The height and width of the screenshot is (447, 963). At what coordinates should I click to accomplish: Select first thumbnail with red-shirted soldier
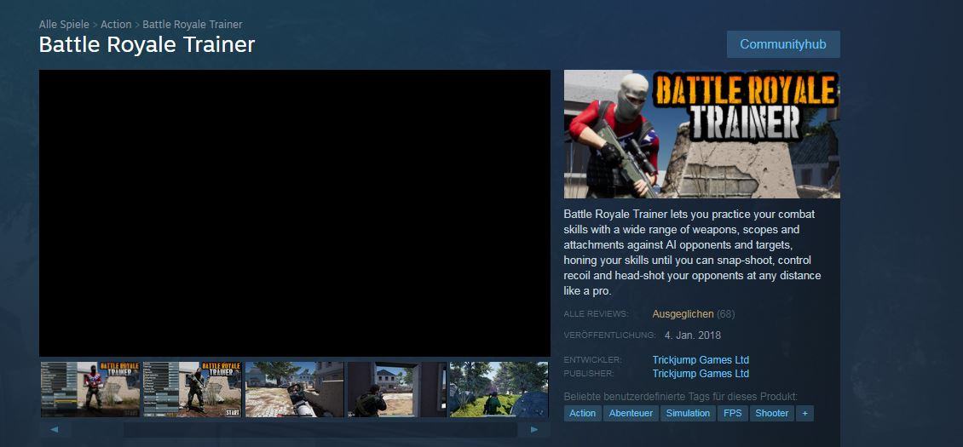[90, 389]
